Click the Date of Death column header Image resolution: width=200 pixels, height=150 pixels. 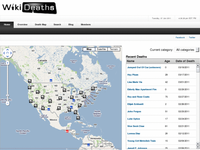pos(185,61)
